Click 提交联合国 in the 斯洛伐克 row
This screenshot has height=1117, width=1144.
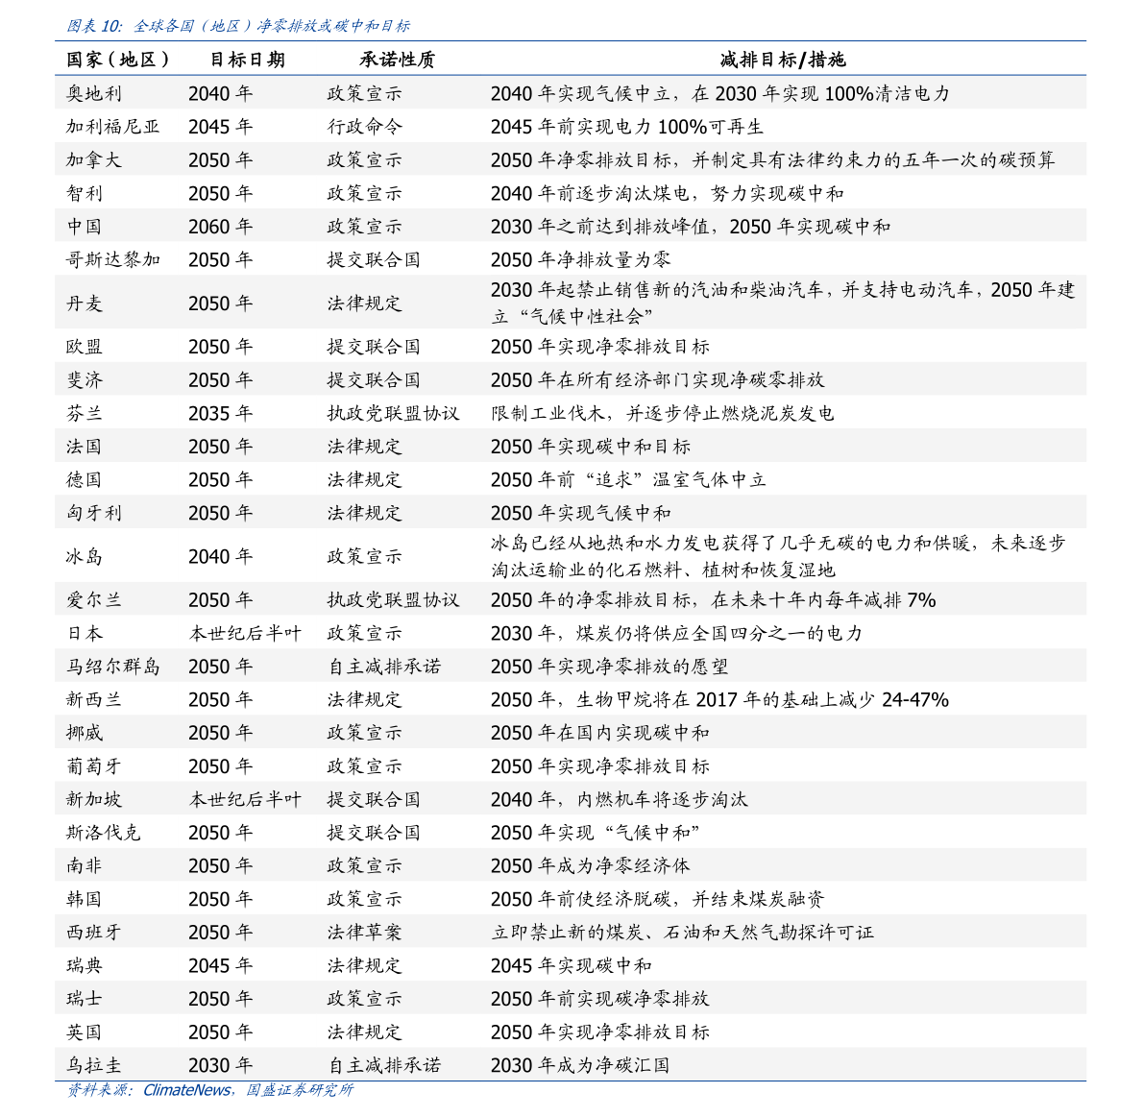[375, 833]
